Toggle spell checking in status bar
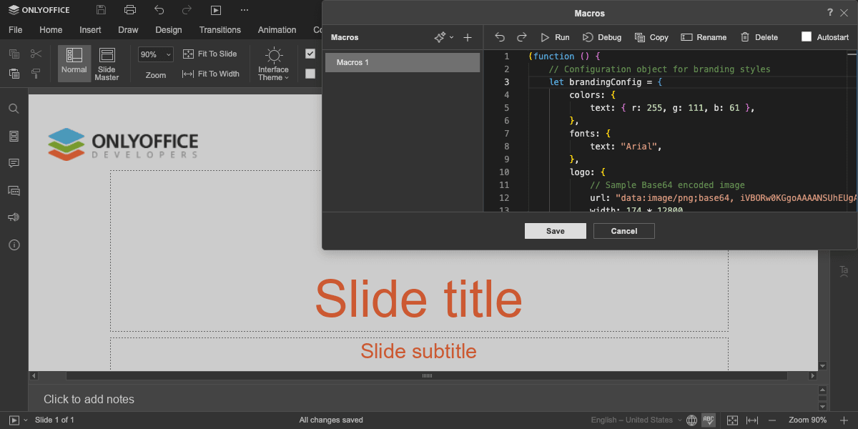Image resolution: width=858 pixels, height=429 pixels. [709, 420]
